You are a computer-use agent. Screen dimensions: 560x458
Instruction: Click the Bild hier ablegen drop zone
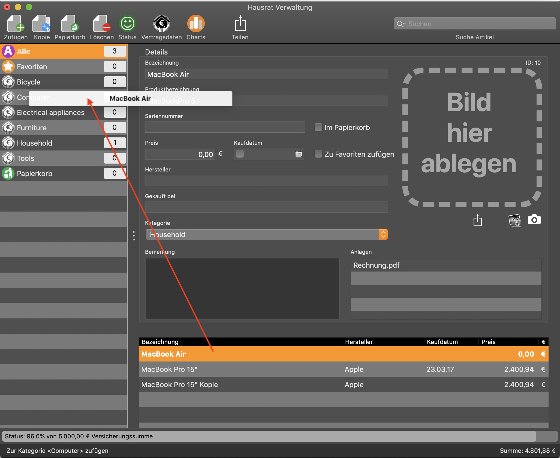tap(472, 137)
